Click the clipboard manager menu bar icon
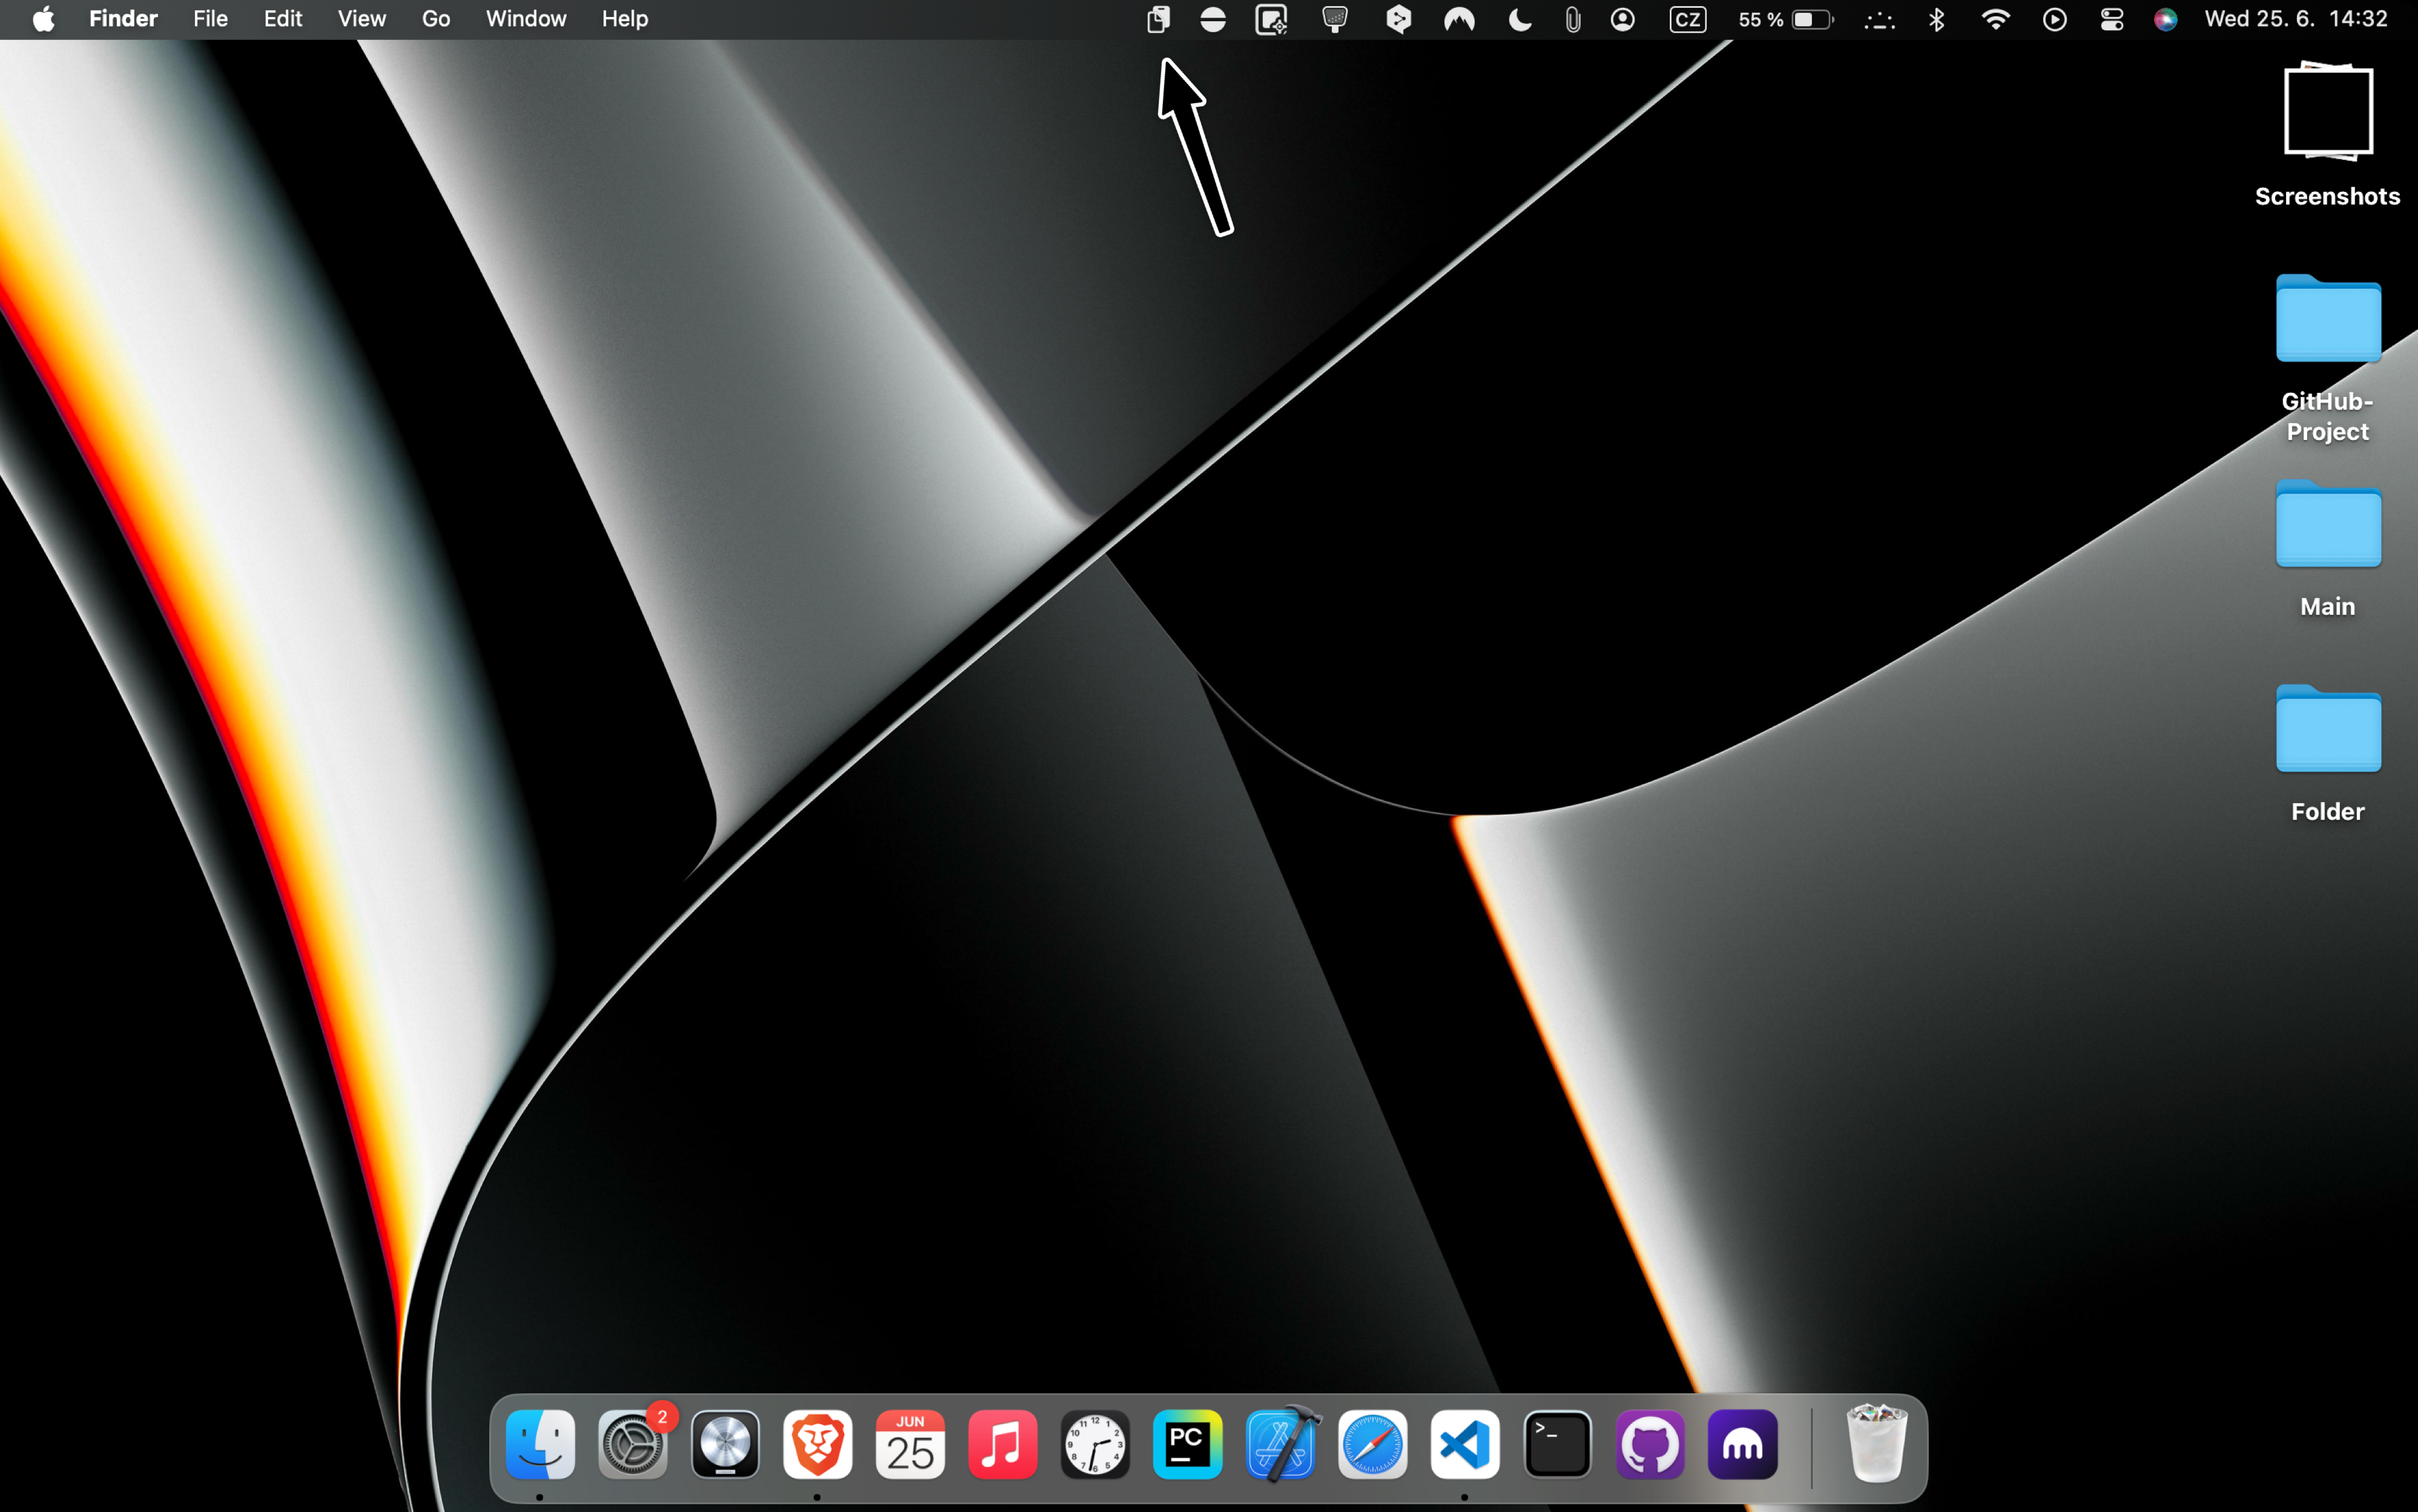This screenshot has height=1512, width=2418. coord(1158,19)
